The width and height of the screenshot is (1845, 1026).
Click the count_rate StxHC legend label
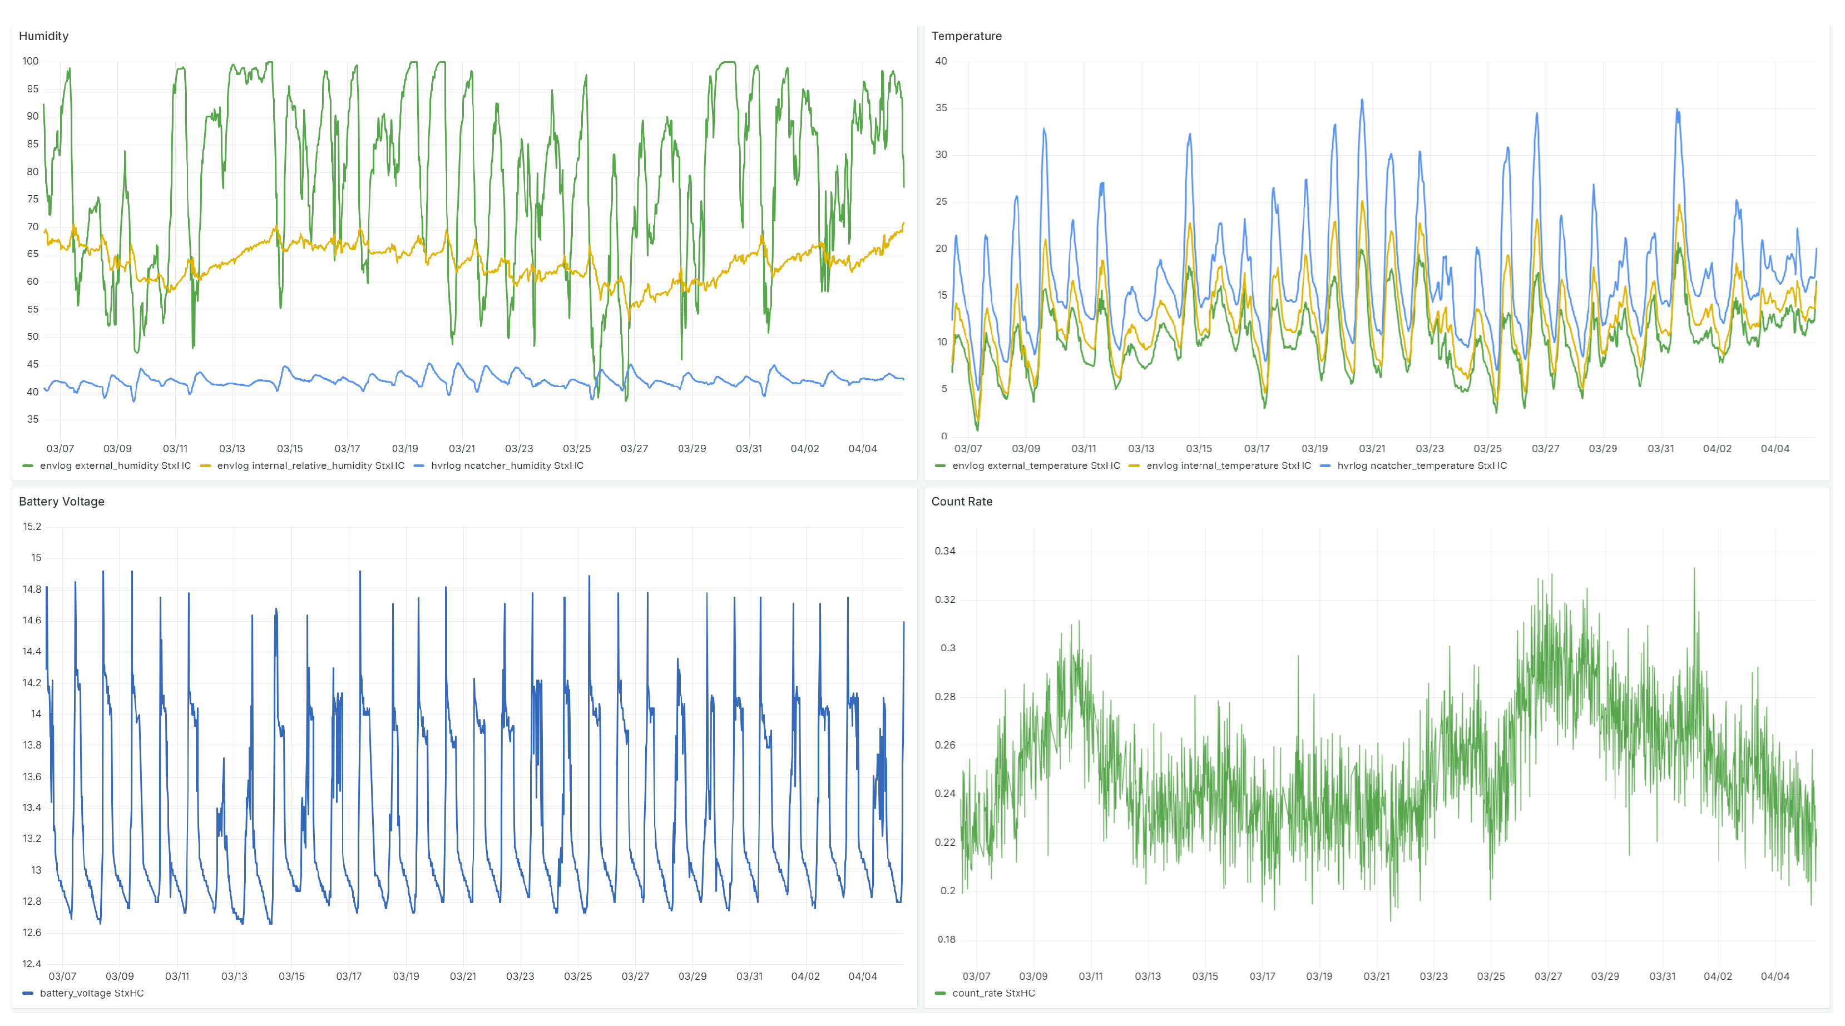click(993, 993)
